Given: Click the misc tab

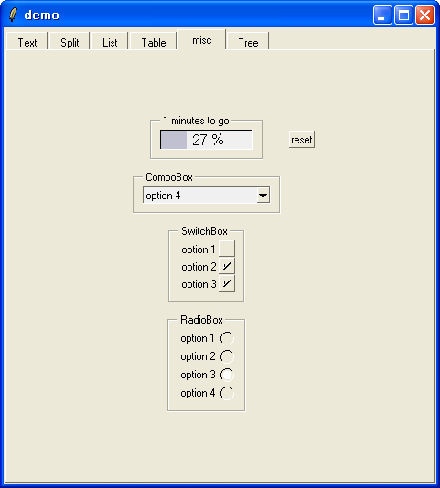Looking at the screenshot, I should [x=201, y=40].
